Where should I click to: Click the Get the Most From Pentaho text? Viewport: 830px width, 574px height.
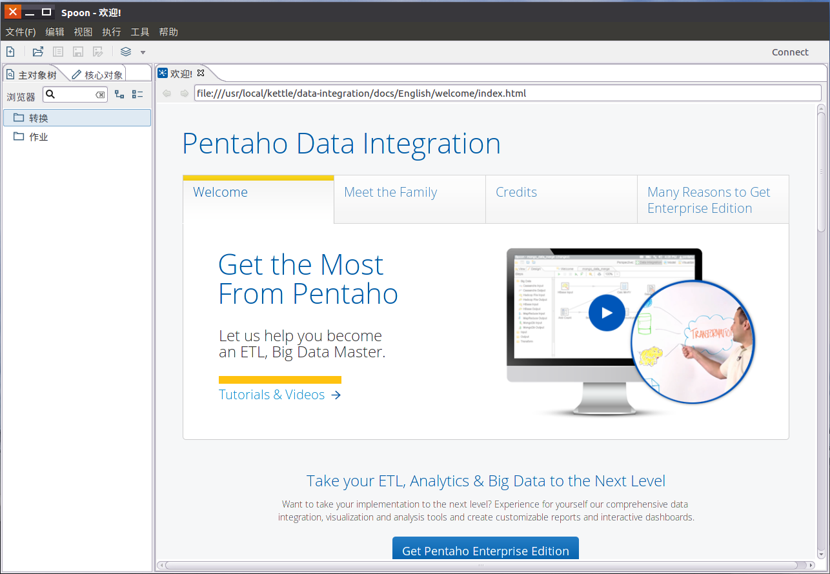(308, 279)
